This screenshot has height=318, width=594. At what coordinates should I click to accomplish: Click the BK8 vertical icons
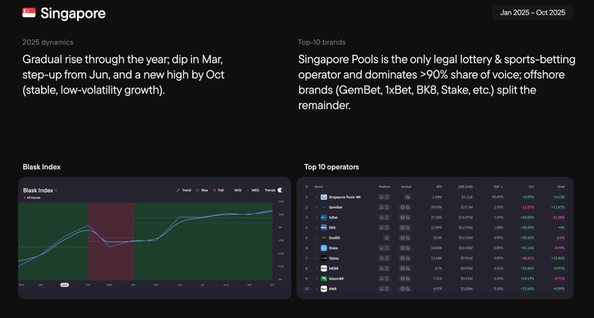tap(405, 228)
